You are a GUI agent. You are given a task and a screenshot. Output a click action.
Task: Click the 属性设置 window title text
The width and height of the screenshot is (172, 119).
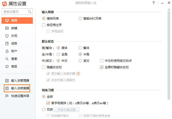[18, 4]
